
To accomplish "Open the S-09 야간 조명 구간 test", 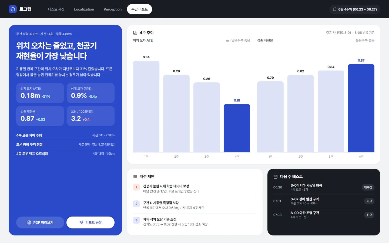I will (324, 215).
